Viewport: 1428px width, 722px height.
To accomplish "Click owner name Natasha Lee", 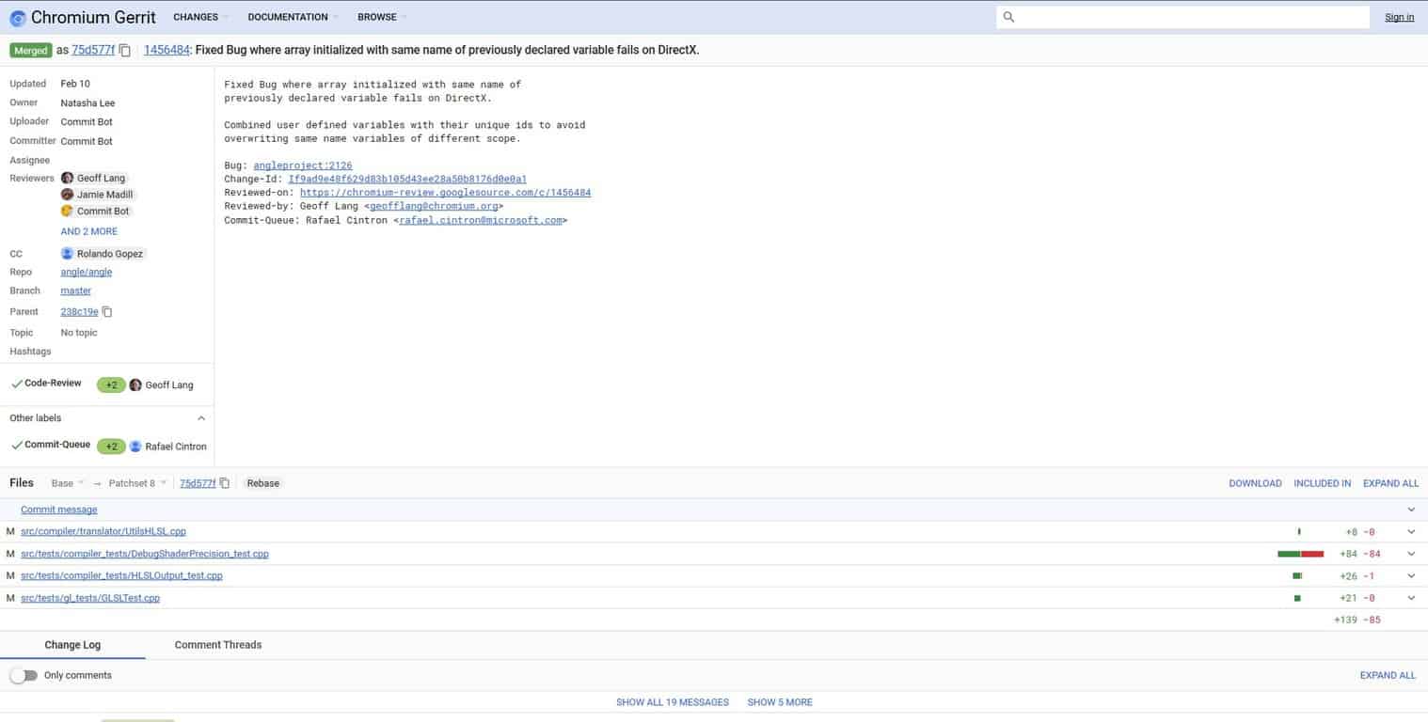I will click(87, 103).
